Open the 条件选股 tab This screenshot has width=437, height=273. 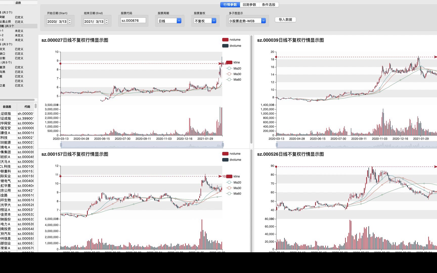(x=269, y=5)
